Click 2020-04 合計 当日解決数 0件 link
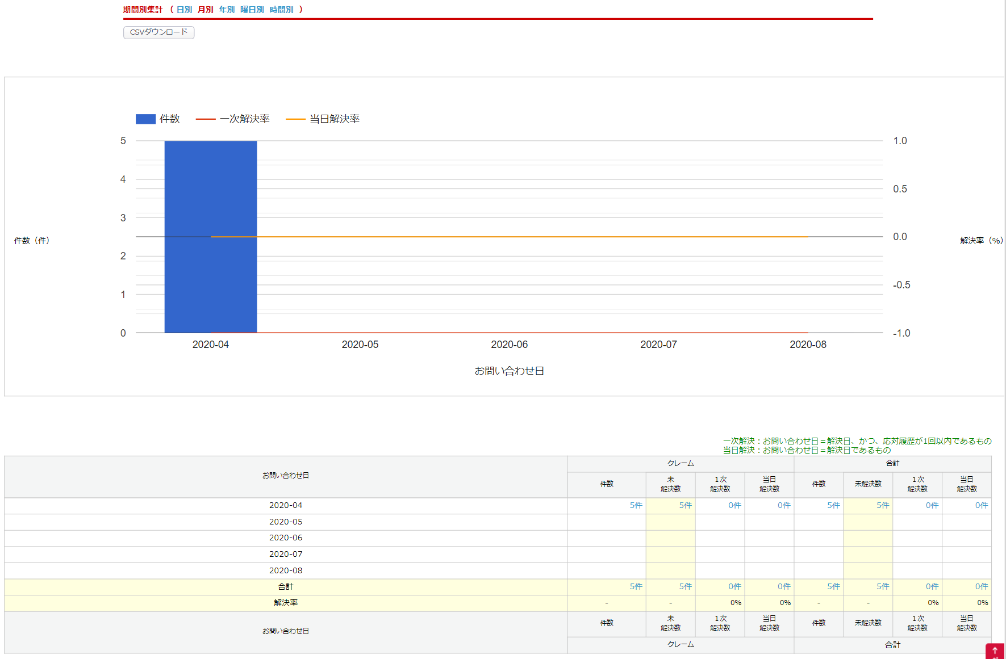The image size is (1006, 659). (x=981, y=505)
